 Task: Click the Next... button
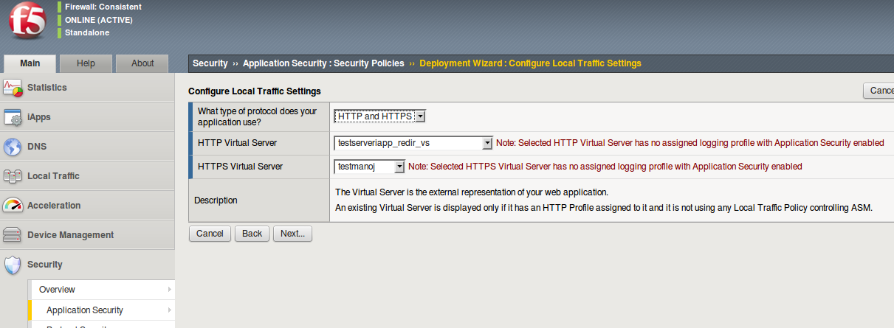(293, 234)
